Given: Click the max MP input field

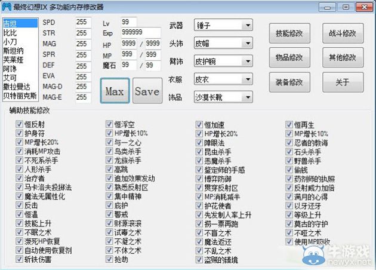Looking at the screenshot, I should [153, 54].
